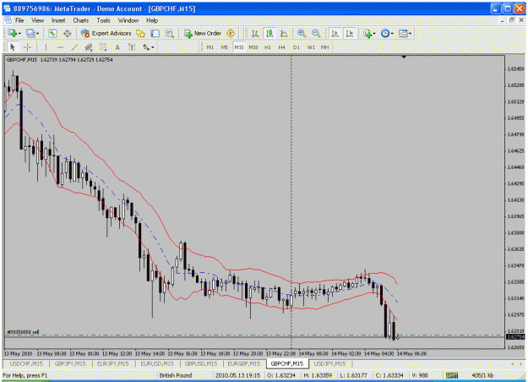The height and width of the screenshot is (382, 528).
Task: Pick the Equidistant Channel tool
Action: pos(89,47)
